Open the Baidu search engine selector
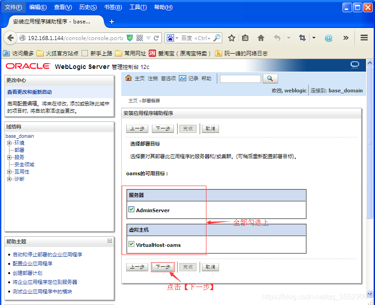The image size is (375, 305). click(173, 38)
